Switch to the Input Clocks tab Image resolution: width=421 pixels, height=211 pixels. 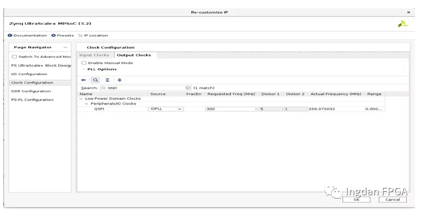point(94,55)
